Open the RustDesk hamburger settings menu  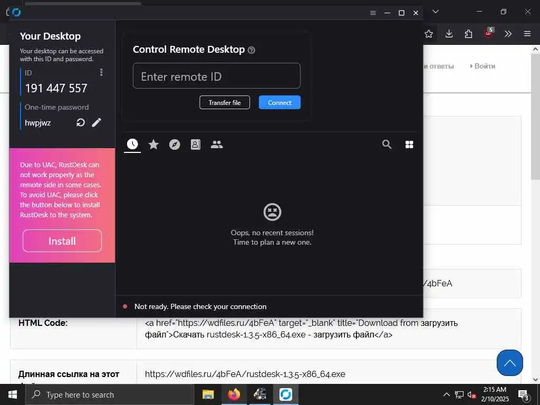tap(373, 13)
